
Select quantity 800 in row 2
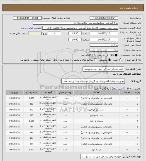pyautogui.click(x=31, y=104)
